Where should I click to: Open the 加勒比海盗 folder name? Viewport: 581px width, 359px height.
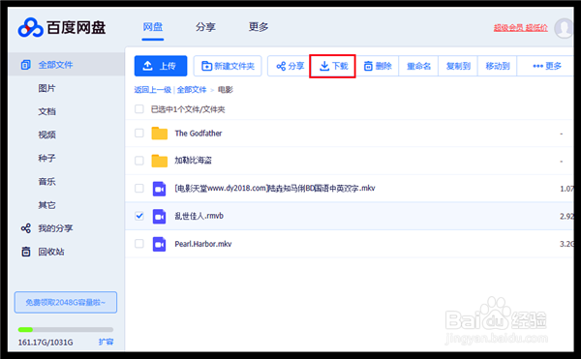point(193,161)
